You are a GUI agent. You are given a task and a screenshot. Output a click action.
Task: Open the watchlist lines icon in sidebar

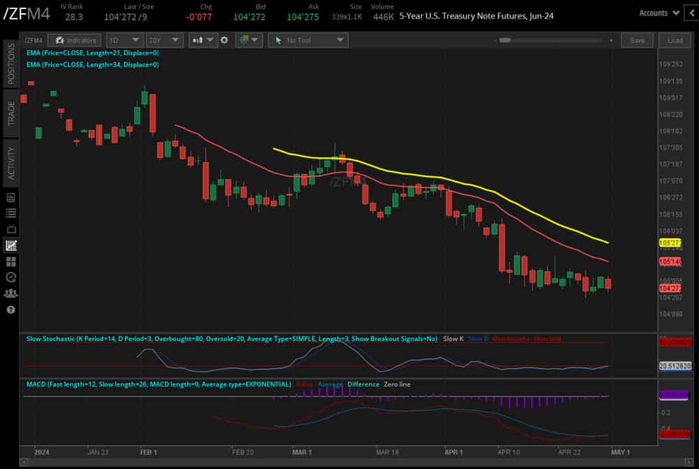tap(10, 213)
